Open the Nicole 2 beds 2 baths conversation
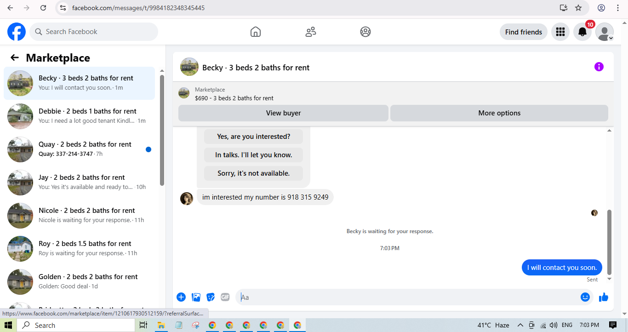Image resolution: width=628 pixels, height=332 pixels. coord(79,216)
